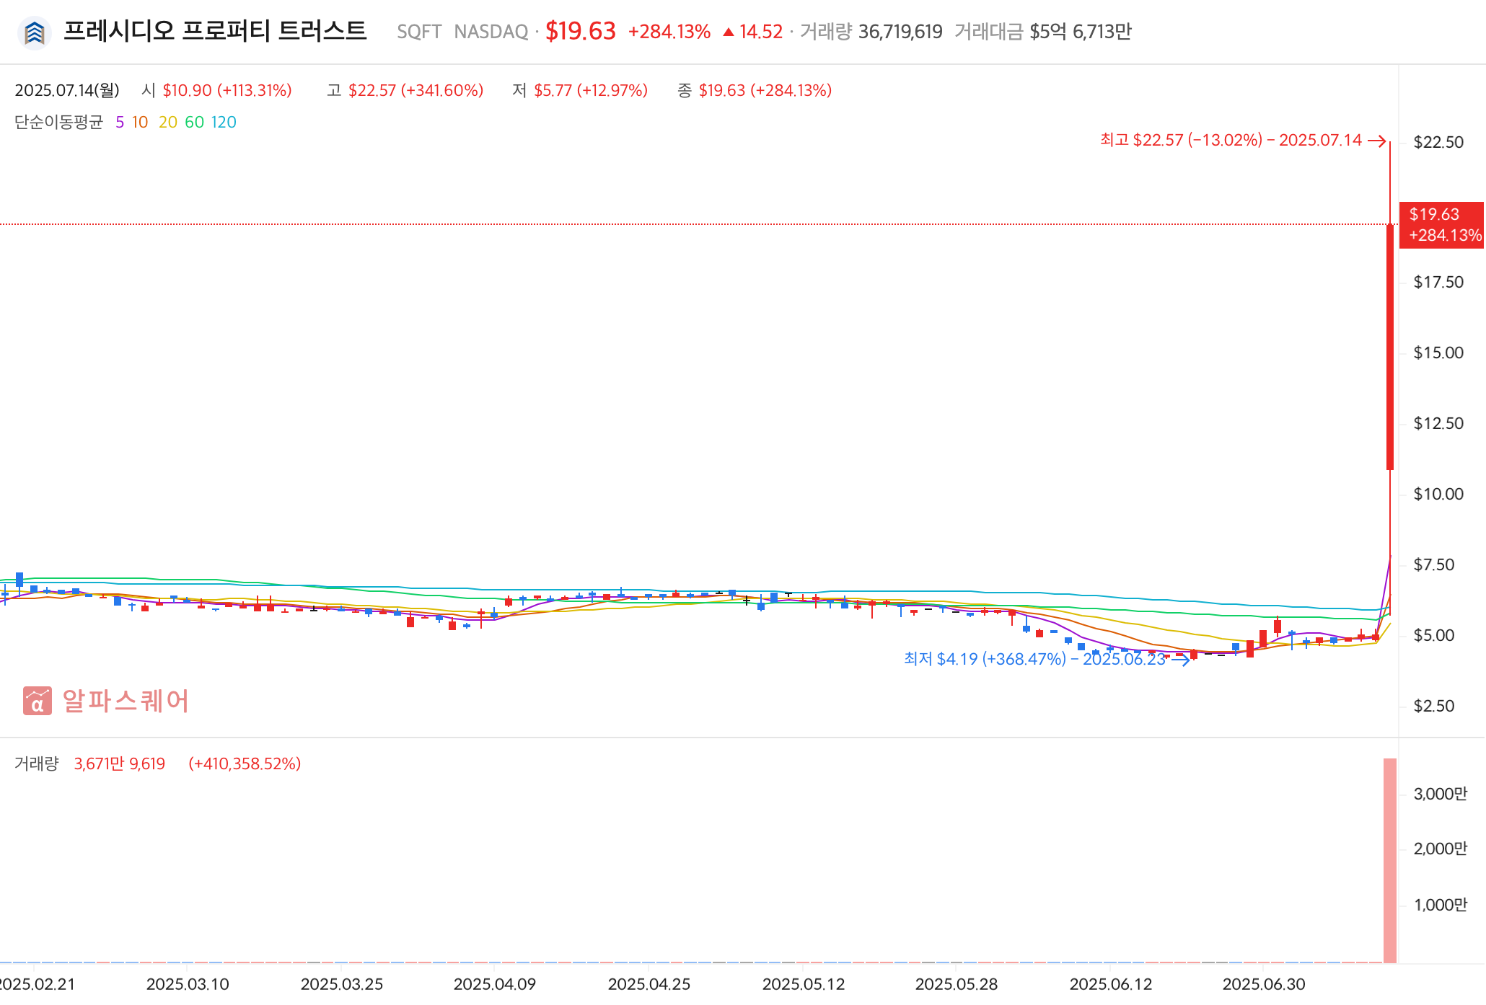This screenshot has width=1486, height=1005.
Task: Click the lowest price arrow marker
Action: coord(1181,660)
